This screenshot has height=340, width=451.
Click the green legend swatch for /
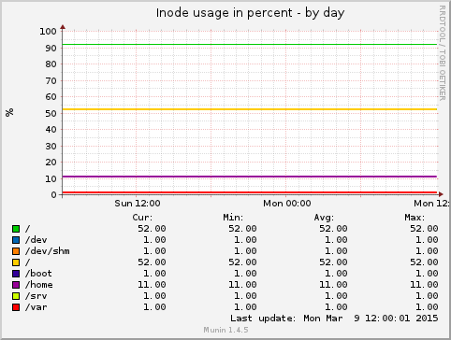16,229
